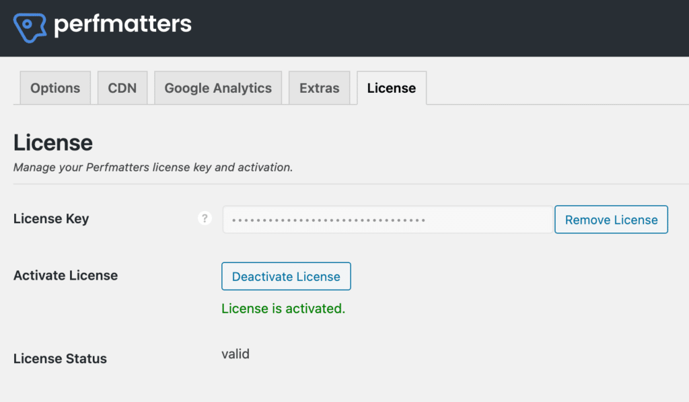The image size is (689, 402).
Task: Click the Perfmatters logo icon
Action: (30, 28)
